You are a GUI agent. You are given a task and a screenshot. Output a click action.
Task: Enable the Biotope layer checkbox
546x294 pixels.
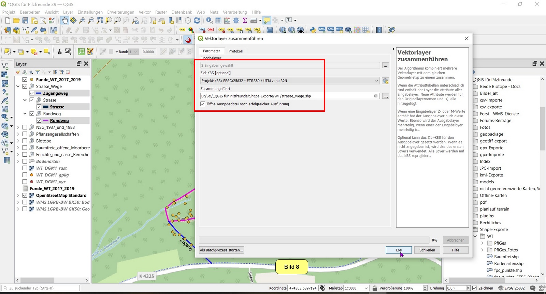pyautogui.click(x=25, y=141)
